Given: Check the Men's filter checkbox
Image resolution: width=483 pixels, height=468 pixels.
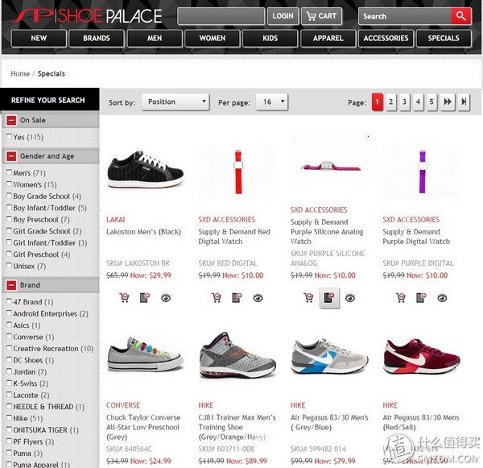Looking at the screenshot, I should [x=9, y=172].
